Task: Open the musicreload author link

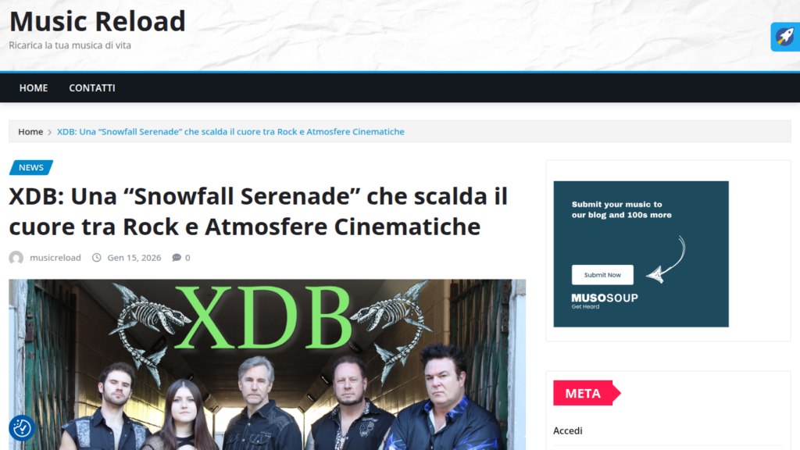Action: click(55, 258)
